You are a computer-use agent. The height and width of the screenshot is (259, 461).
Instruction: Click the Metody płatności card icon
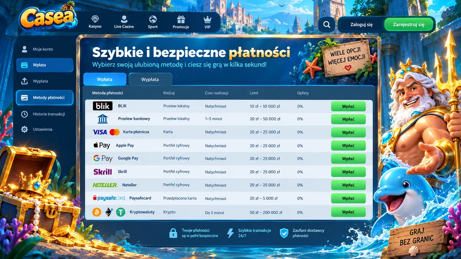tap(25, 97)
